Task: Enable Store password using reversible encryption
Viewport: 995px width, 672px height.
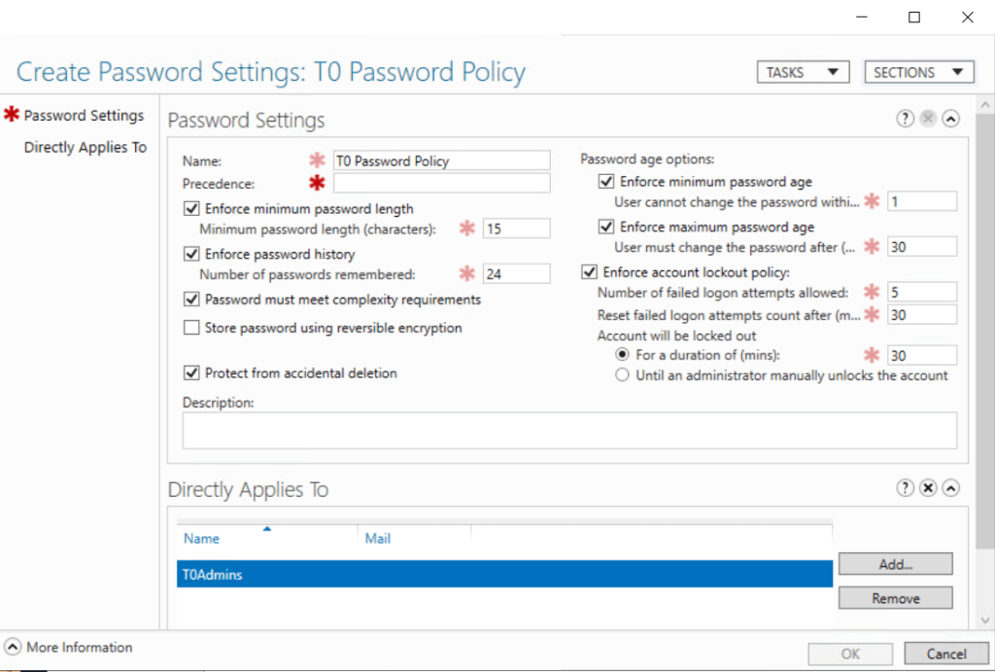Action: (191, 328)
